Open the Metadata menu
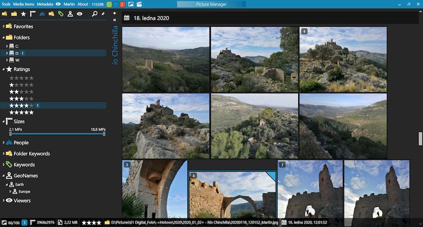This screenshot has width=423, height=227. [45, 4]
